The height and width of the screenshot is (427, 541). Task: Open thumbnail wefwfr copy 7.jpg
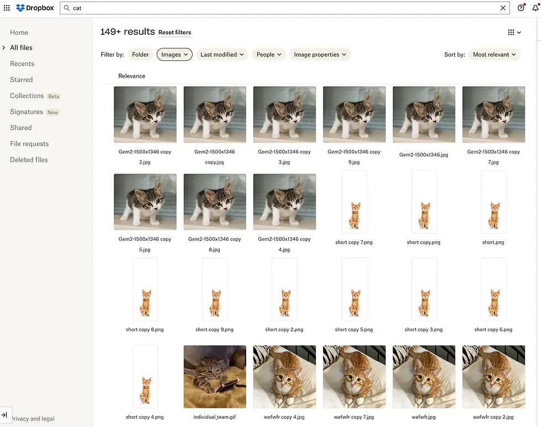point(354,377)
